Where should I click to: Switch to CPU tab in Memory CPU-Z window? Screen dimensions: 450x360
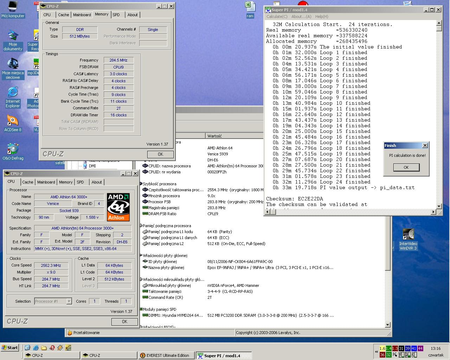click(x=47, y=15)
